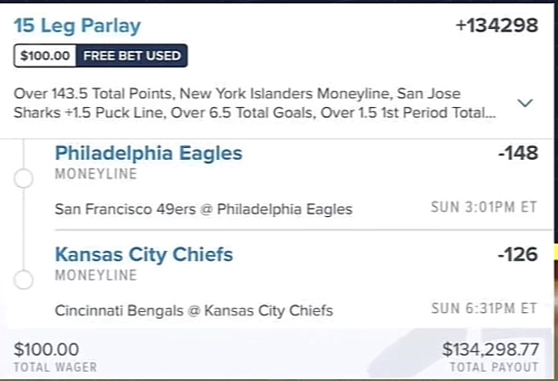Collapse the parlay legs chevron
The height and width of the screenshot is (381, 558).
coord(525,103)
